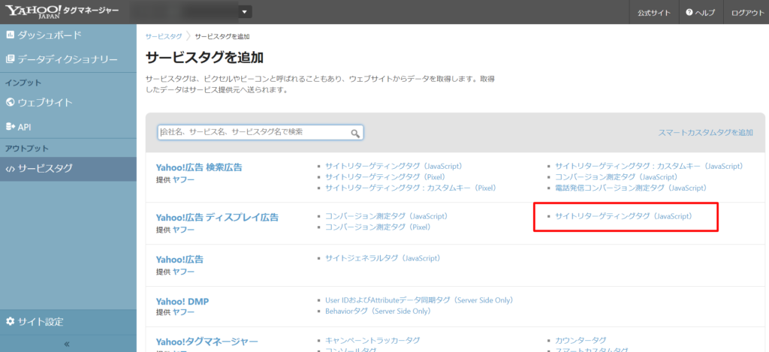Select サイトリターゲティングタグ：カスタムキー（JavaScript）
769x352 pixels.
650,166
